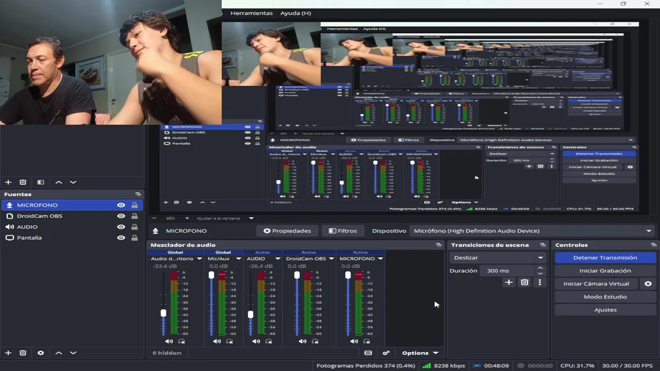Undock the Fuentes panel
The height and width of the screenshot is (371, 660).
138,194
